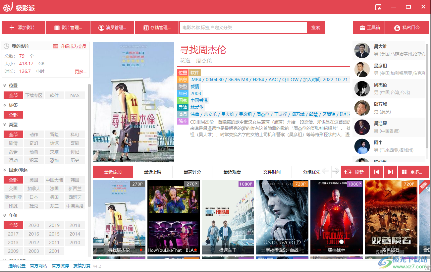Click right arrow to scroll tabs forward
This screenshot has height=272, width=431.
[336, 171]
